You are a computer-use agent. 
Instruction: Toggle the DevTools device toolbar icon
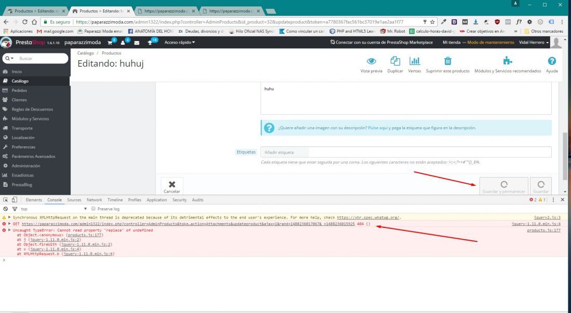point(15,200)
